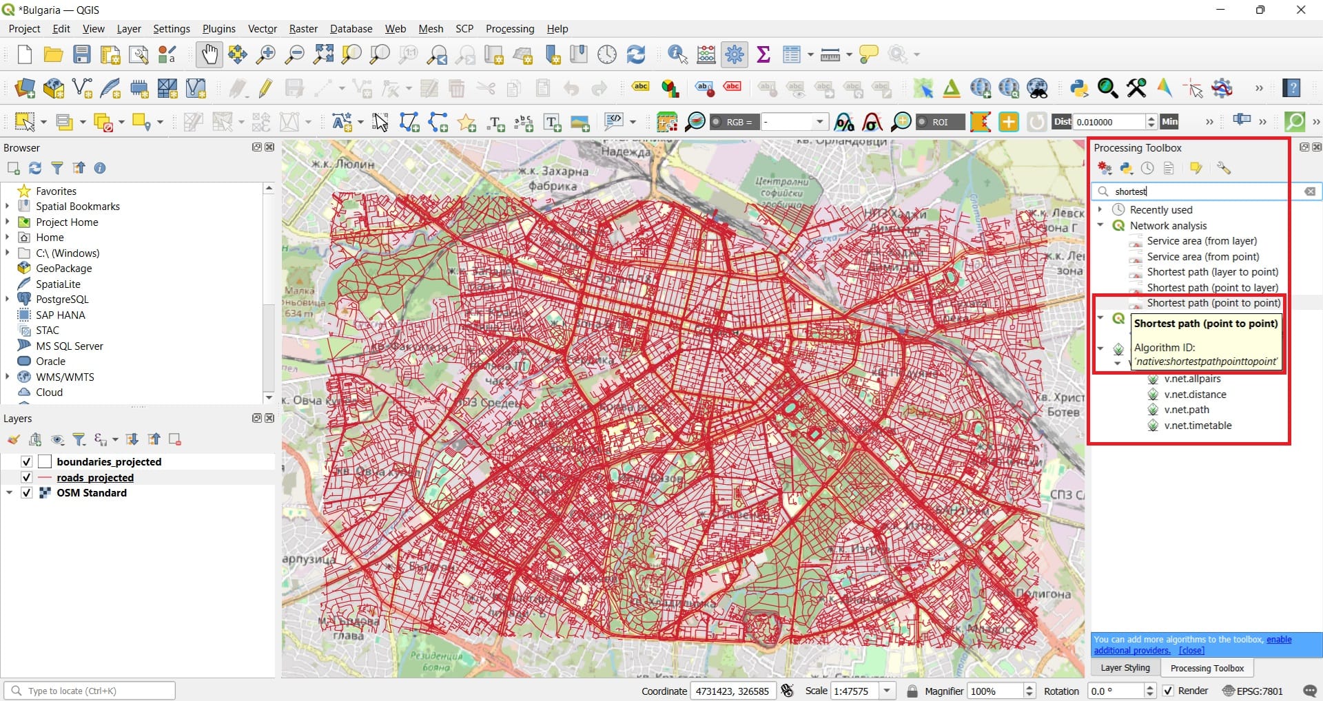
Task: Save the project with the floppy disk icon
Action: pos(82,54)
